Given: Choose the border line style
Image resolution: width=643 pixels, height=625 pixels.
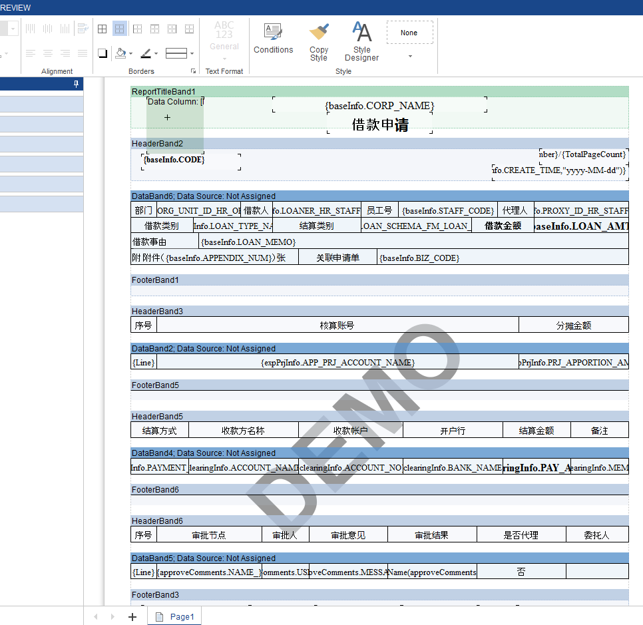Looking at the screenshot, I should coord(176,53).
